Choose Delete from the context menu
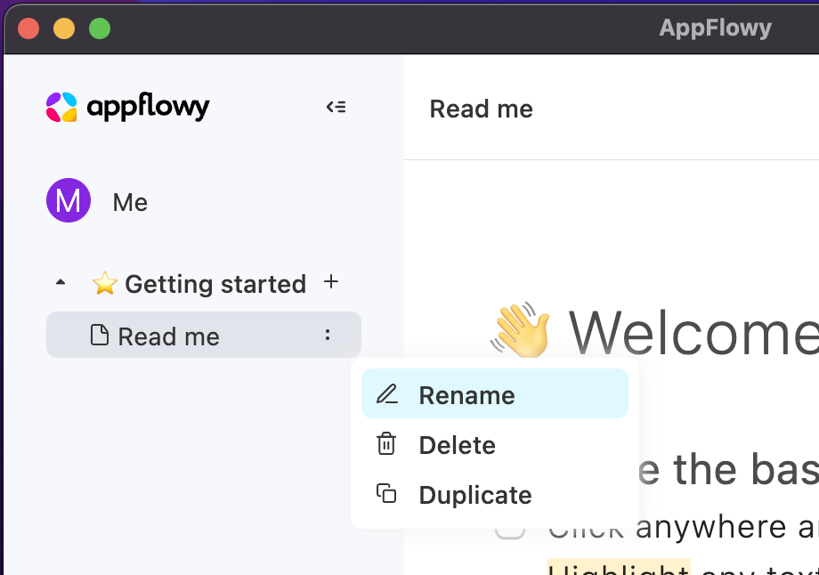Viewport: 819px width, 575px height. tap(495, 444)
